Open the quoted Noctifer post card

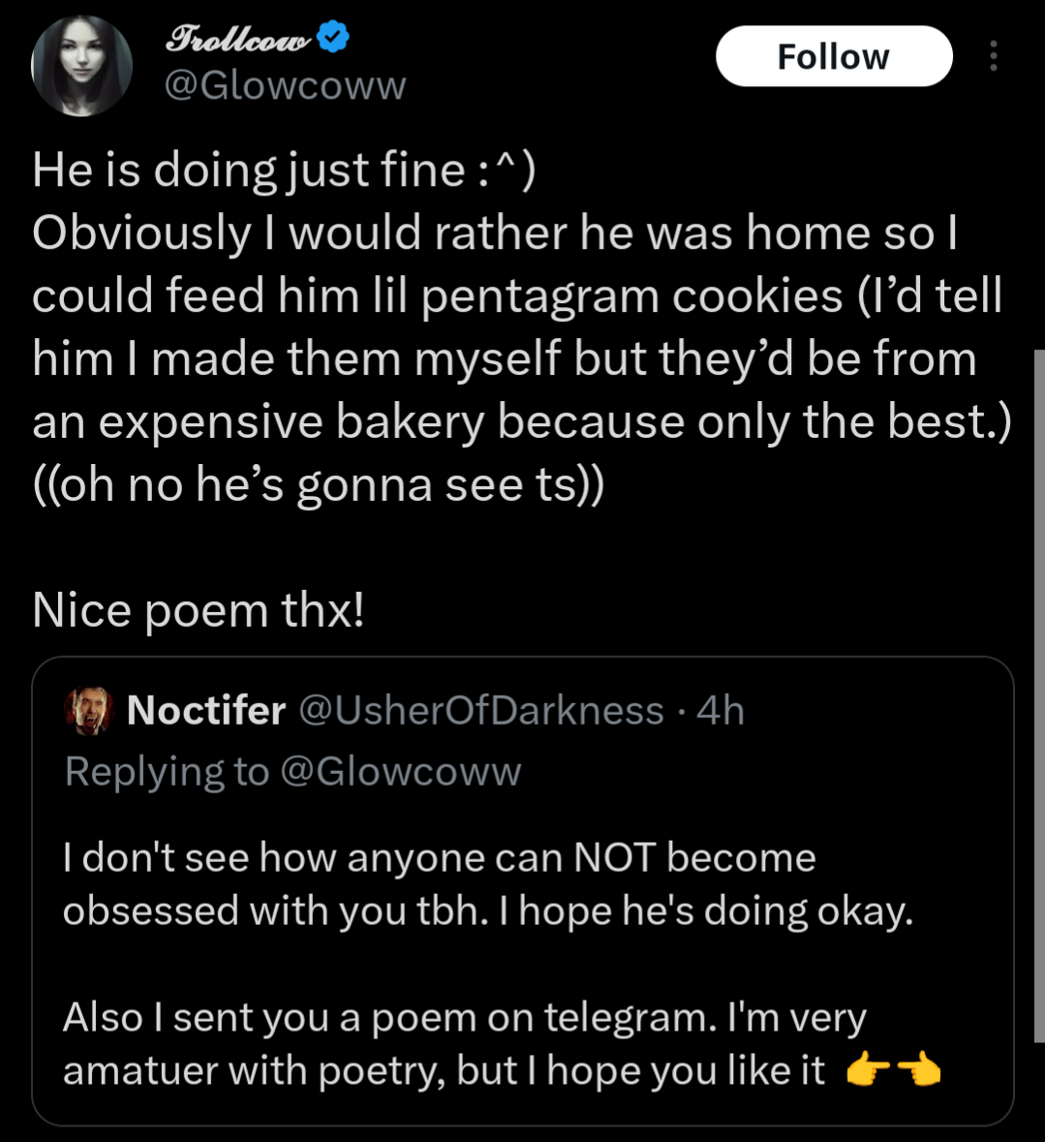click(523, 959)
